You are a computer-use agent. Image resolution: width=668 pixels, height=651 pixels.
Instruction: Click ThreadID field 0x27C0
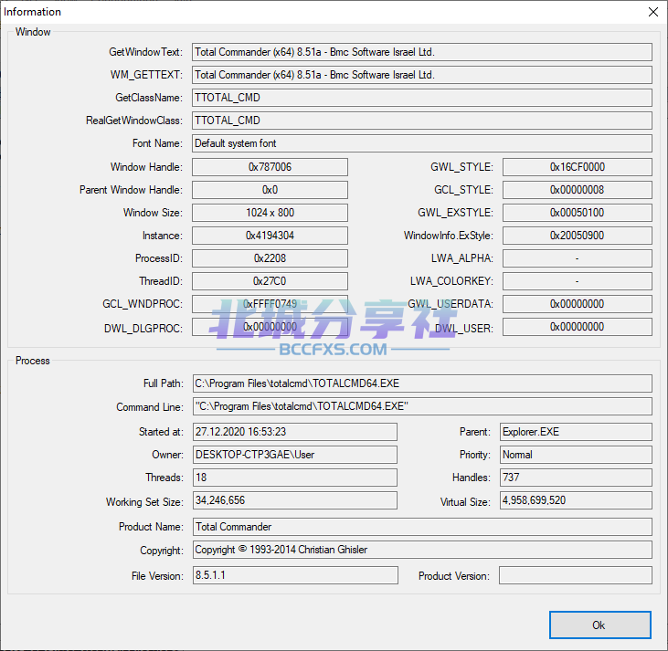pos(270,281)
